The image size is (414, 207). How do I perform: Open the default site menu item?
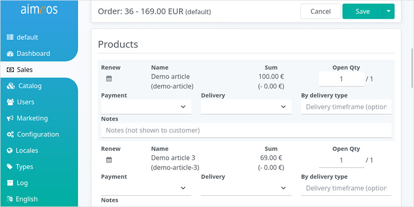[39, 37]
